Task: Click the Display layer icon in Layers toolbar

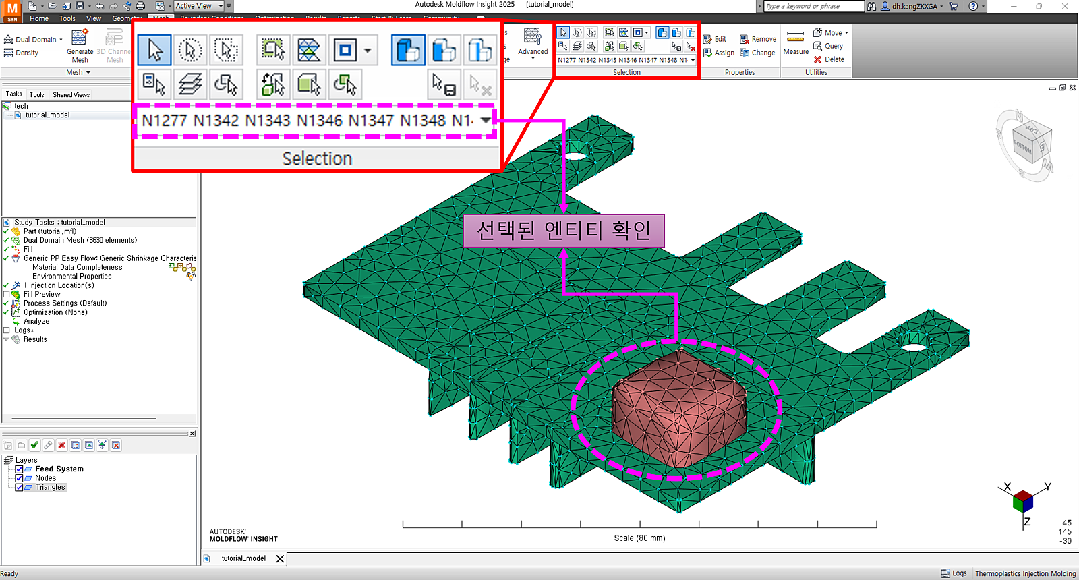Action: [x=75, y=445]
